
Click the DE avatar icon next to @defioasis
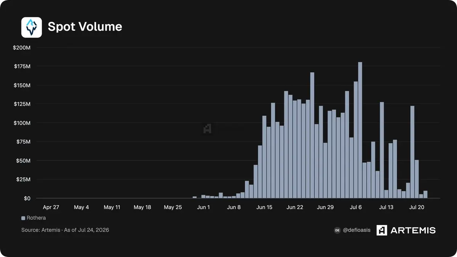pos(337,230)
